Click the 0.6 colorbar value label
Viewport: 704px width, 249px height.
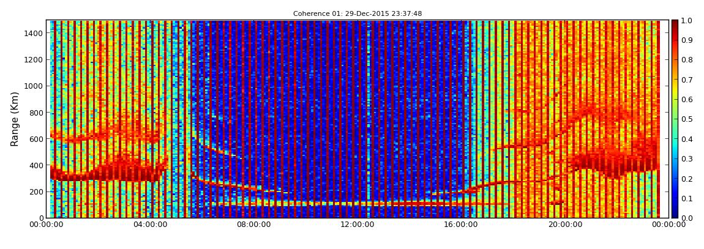click(686, 100)
